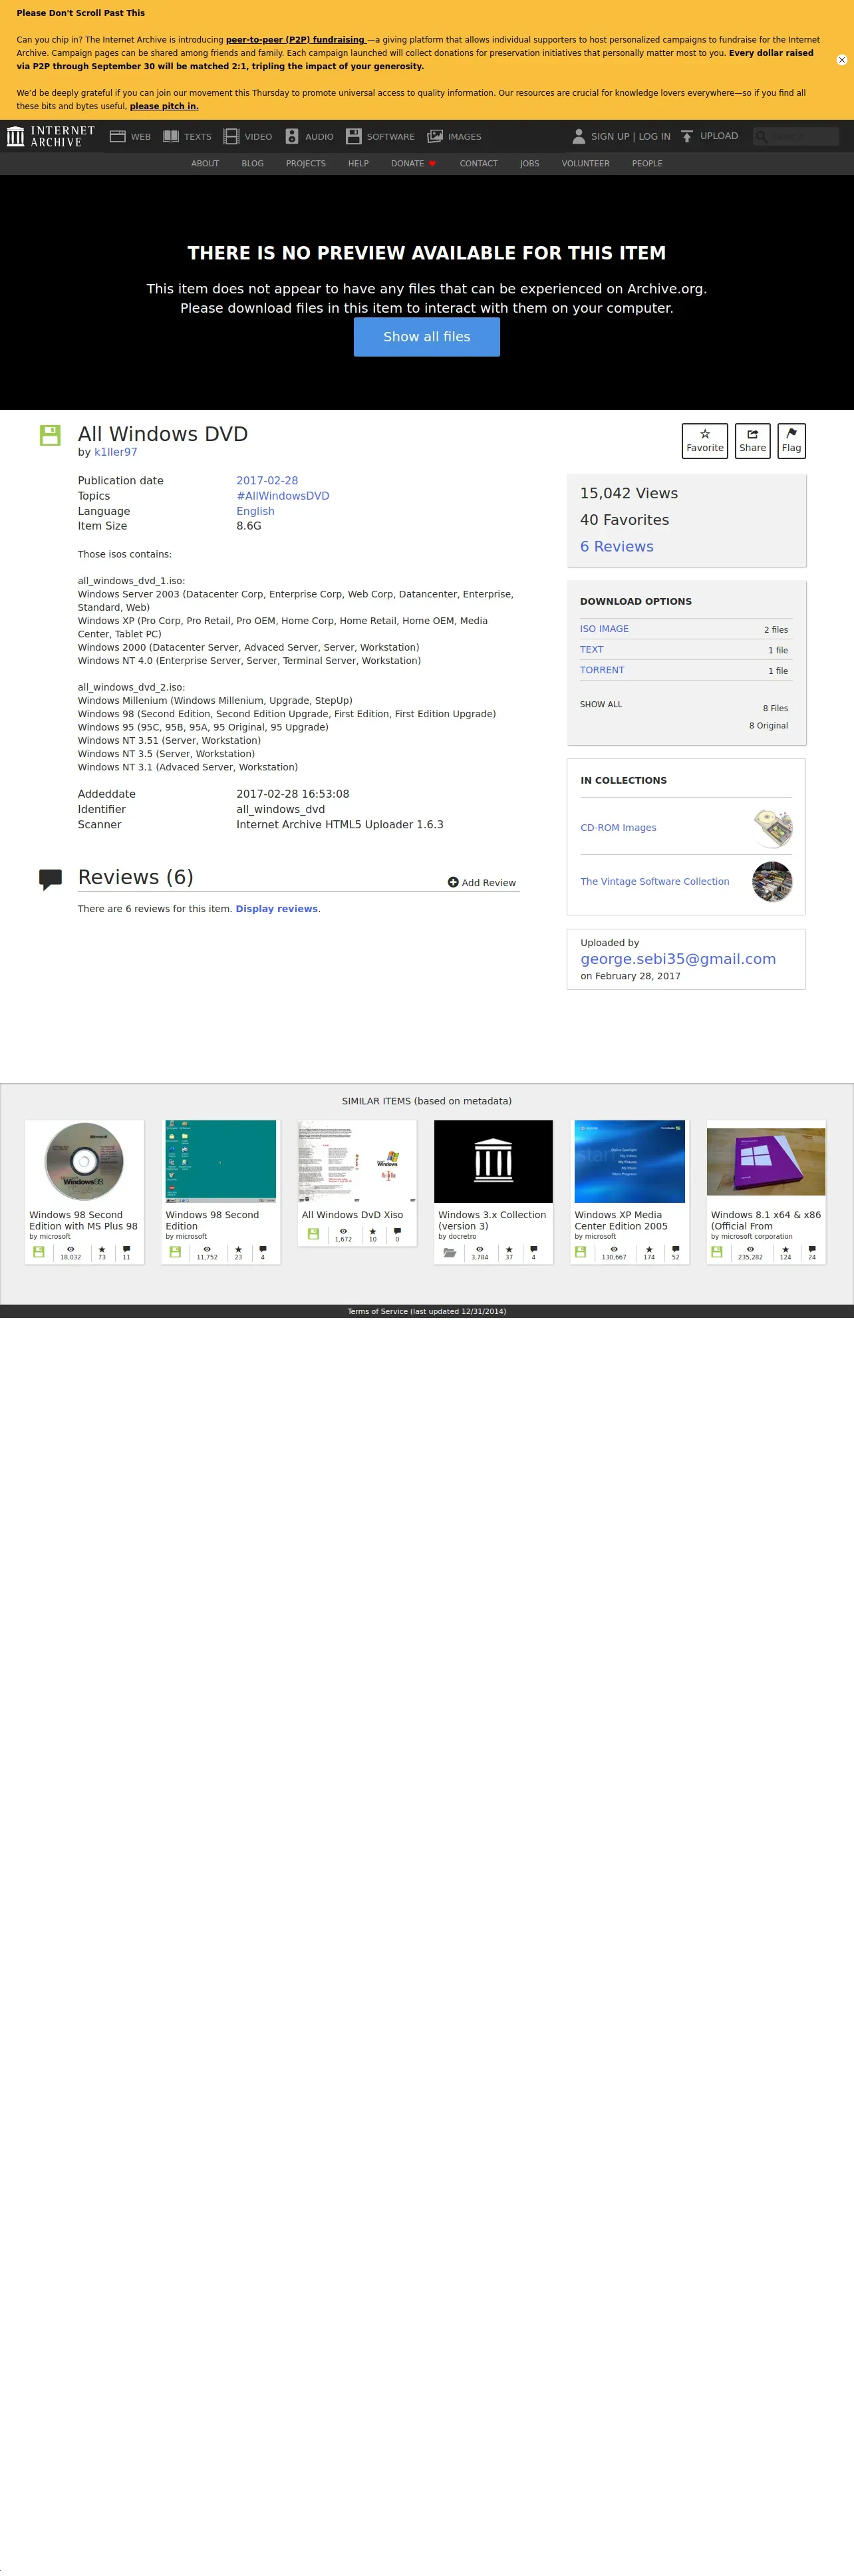Open the Blog menu item

pyautogui.click(x=253, y=163)
